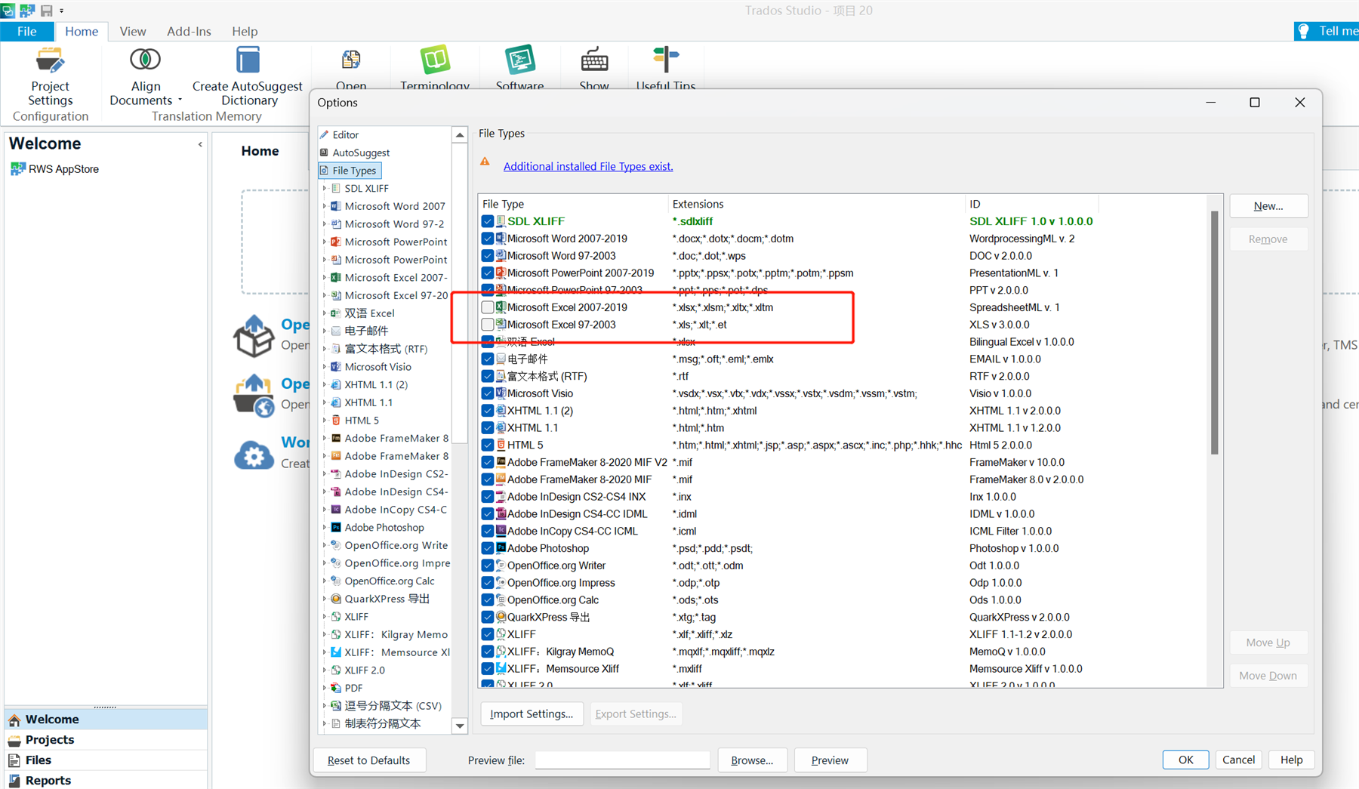The width and height of the screenshot is (1359, 789).
Task: Click the file type list vertical scrollbar
Action: 1215,332
